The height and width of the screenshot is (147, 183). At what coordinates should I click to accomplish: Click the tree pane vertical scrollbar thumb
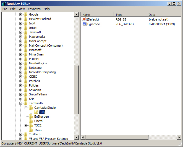point(77,90)
